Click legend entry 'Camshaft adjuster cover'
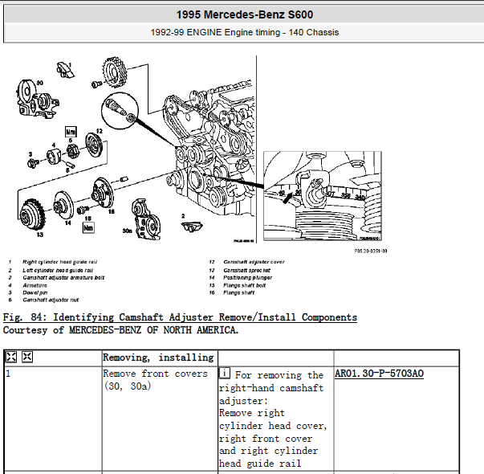 [254, 262]
